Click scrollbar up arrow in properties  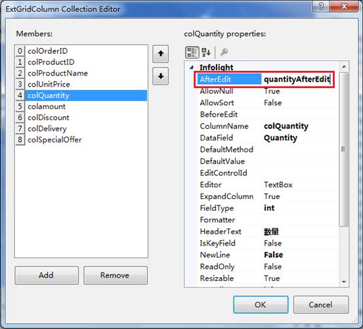344,67
